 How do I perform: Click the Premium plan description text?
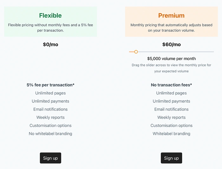click(x=171, y=27)
